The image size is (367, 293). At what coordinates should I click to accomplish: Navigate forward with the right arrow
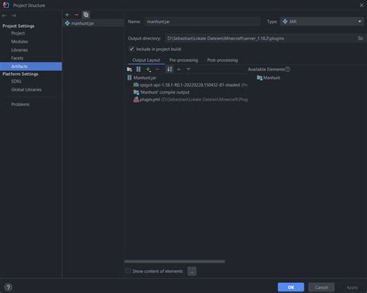(x=14, y=15)
